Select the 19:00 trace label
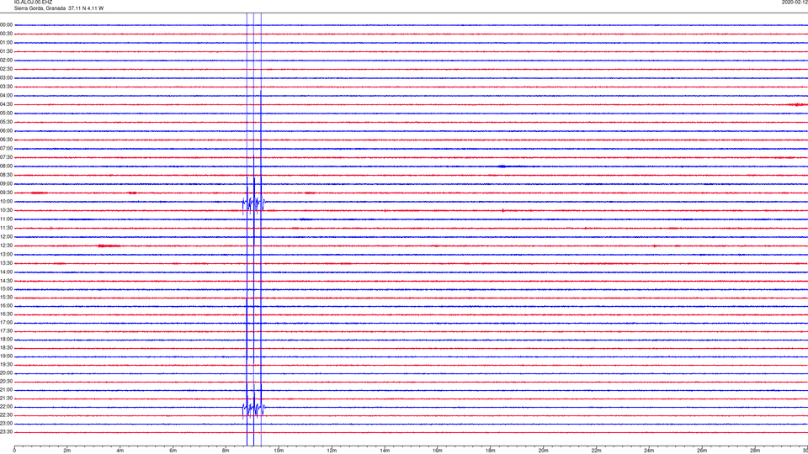Image resolution: width=808 pixels, height=454 pixels. coord(6,356)
